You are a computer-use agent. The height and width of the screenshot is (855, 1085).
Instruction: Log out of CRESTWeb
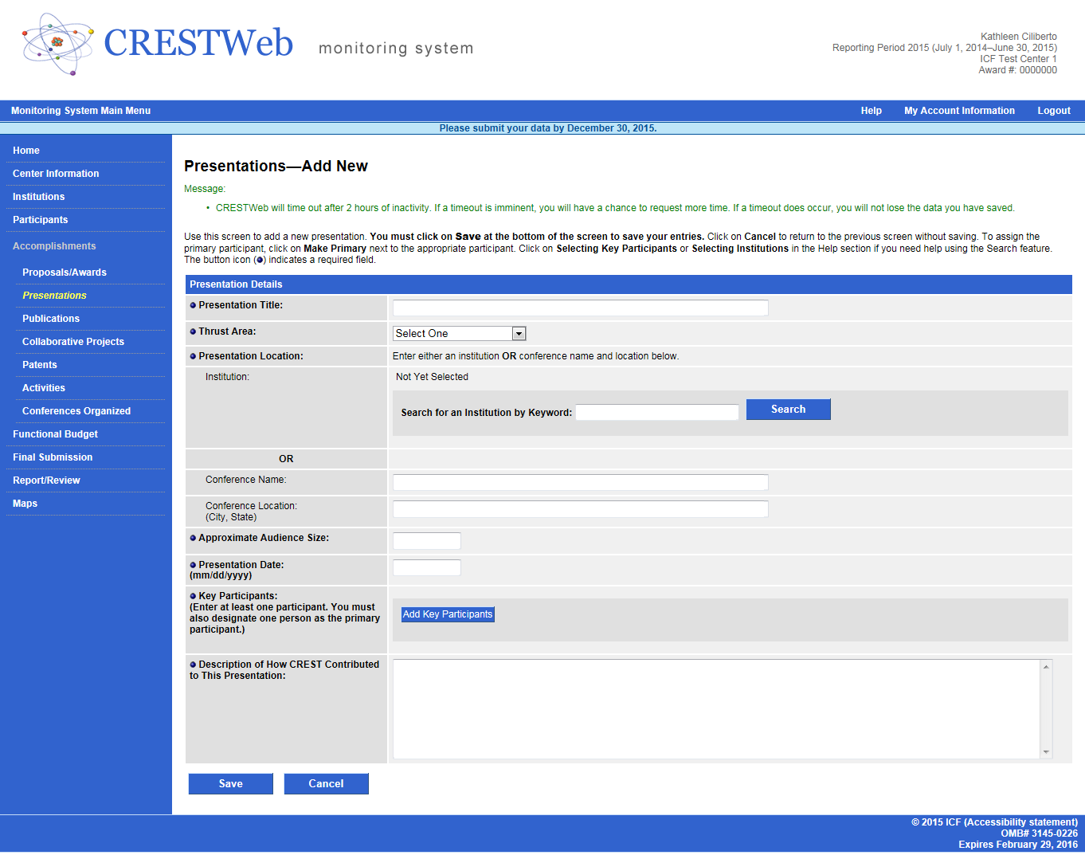1053,111
